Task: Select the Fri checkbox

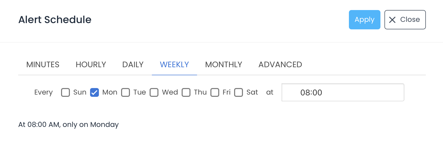Action: click(215, 92)
